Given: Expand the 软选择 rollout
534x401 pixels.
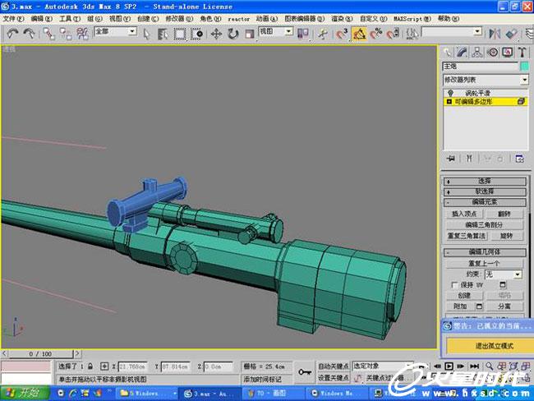Looking at the screenshot, I should point(485,191).
